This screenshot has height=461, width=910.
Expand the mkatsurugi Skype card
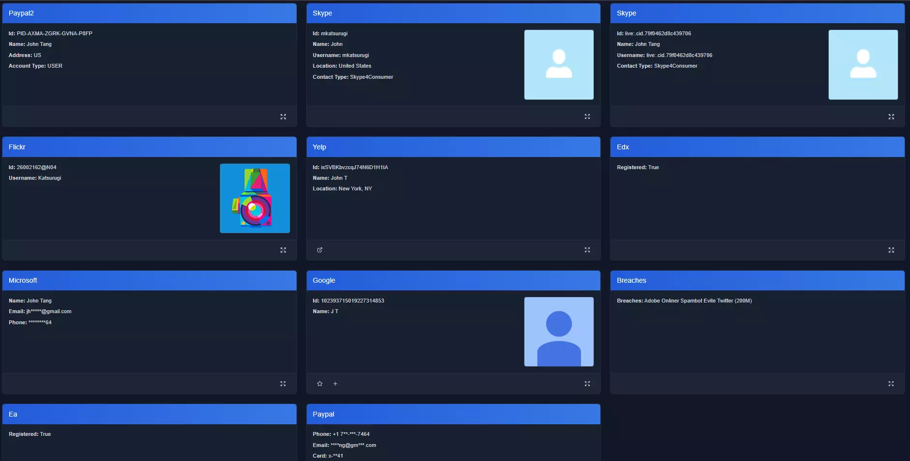pyautogui.click(x=587, y=117)
